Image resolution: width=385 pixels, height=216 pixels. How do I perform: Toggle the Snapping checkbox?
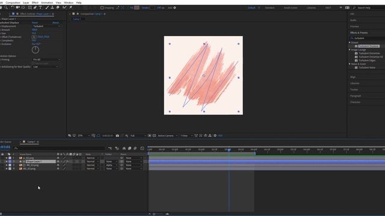click(x=102, y=8)
